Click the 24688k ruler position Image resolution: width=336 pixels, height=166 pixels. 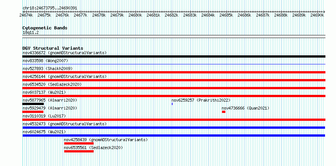click(281, 15)
